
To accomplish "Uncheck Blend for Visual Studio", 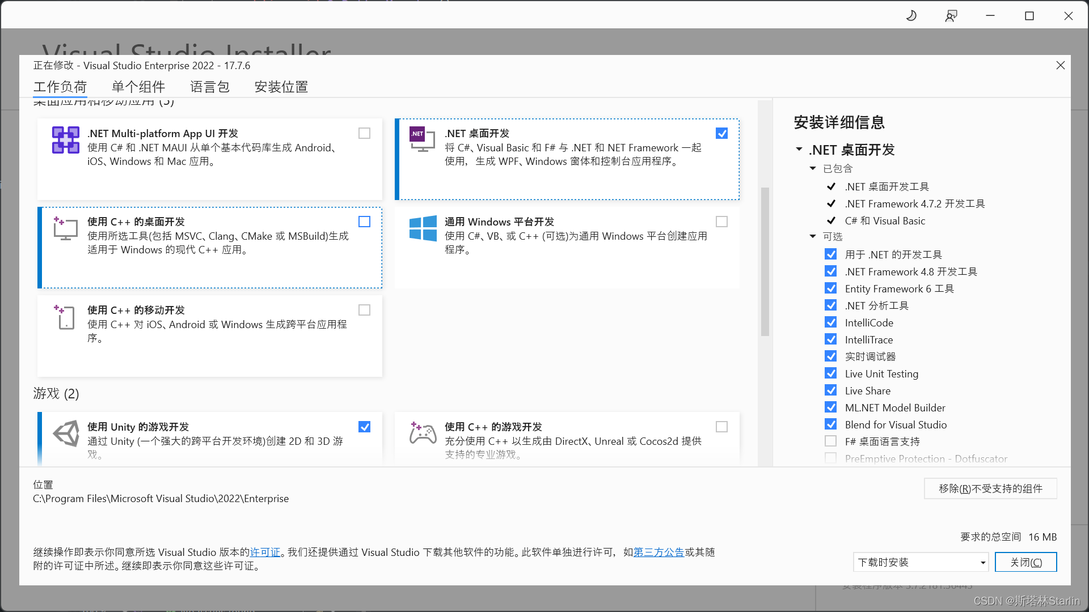I will click(x=831, y=424).
